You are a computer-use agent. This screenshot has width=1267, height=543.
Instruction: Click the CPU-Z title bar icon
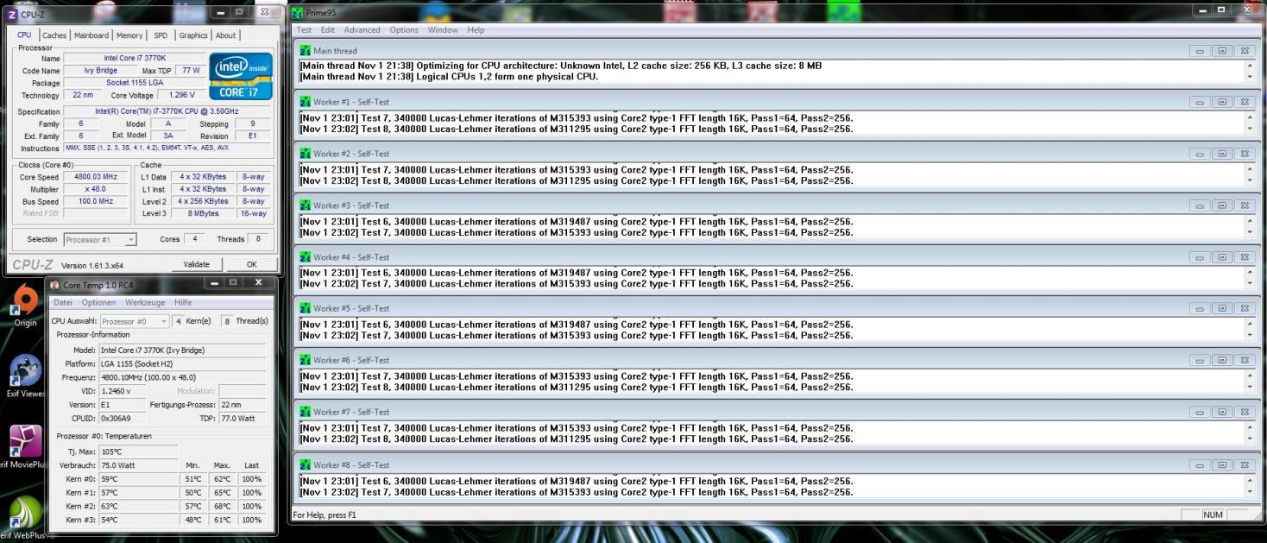[11, 14]
